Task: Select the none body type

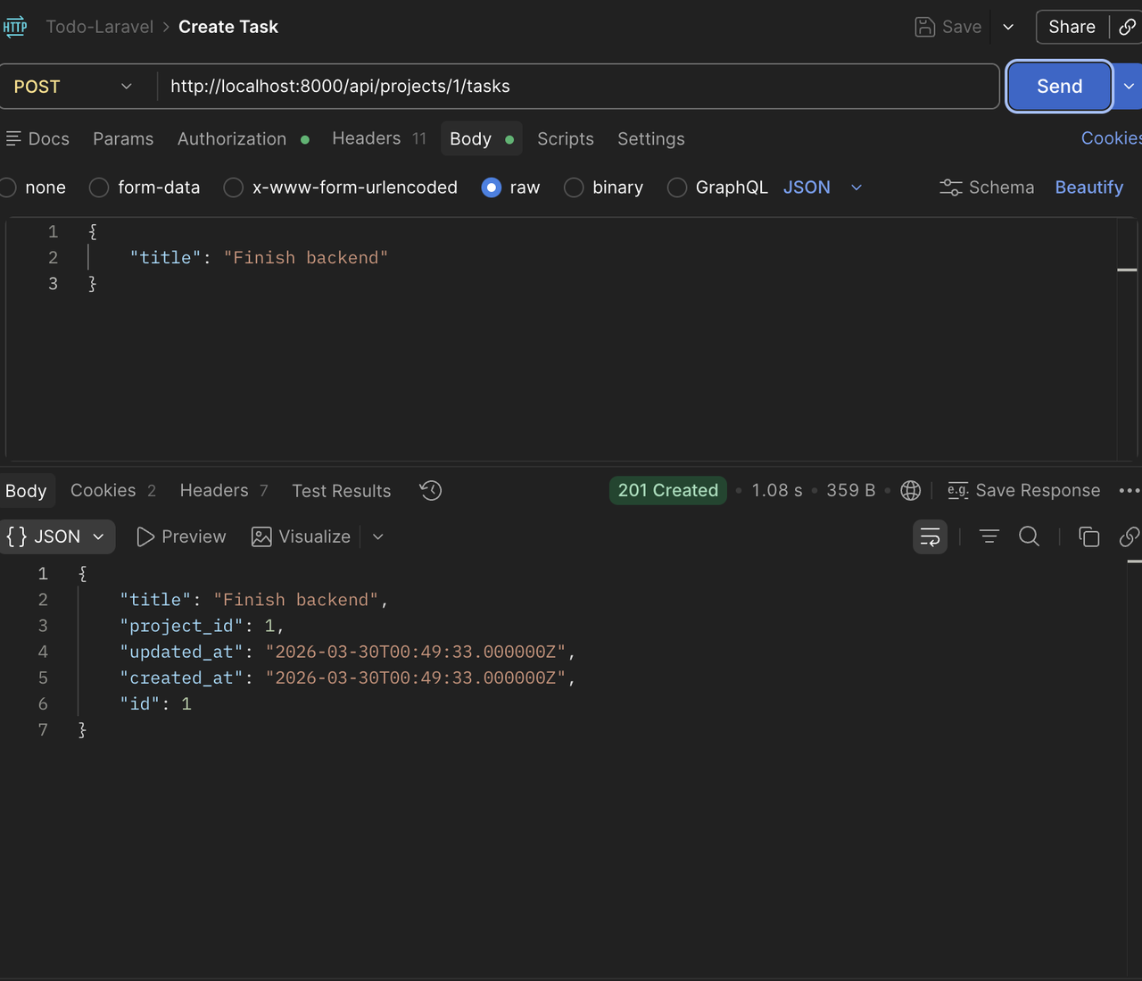Action: point(9,187)
